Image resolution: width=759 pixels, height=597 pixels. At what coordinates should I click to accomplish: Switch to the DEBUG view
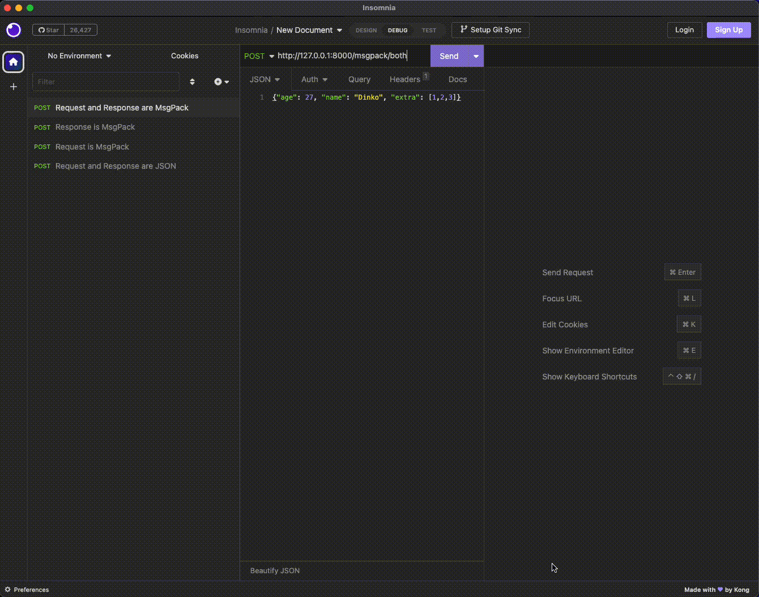tap(398, 31)
